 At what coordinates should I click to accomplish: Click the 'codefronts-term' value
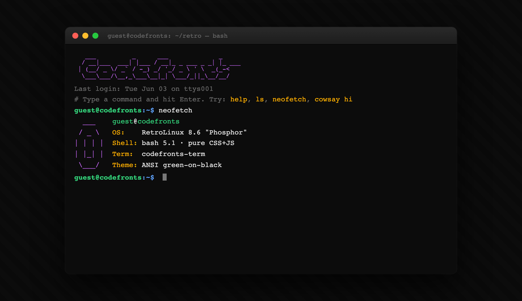[x=174, y=154]
